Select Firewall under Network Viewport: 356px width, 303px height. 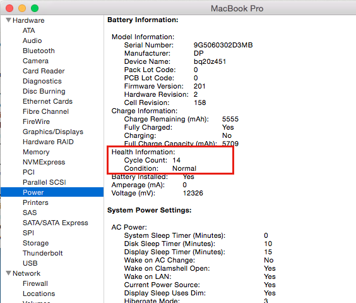35,283
